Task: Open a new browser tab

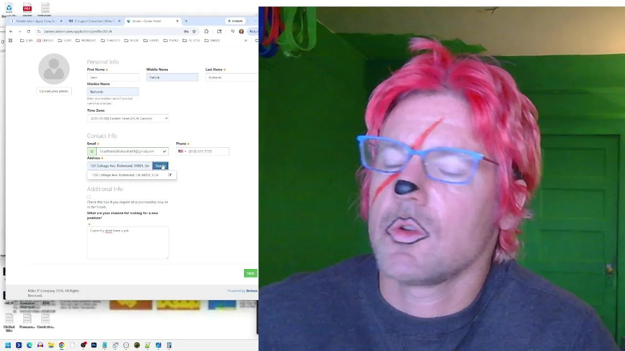Action: click(186, 21)
